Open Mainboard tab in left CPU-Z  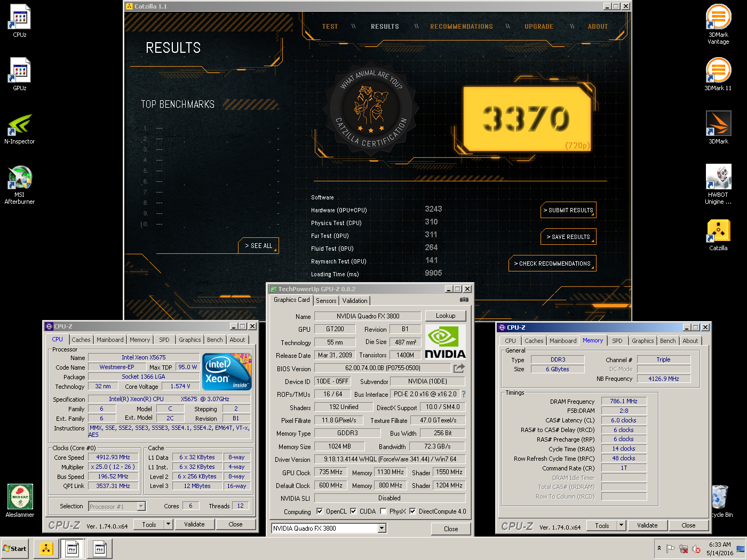tap(110, 340)
